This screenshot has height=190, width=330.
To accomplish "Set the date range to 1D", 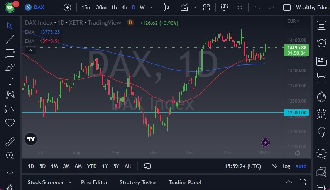I will pos(31,166).
